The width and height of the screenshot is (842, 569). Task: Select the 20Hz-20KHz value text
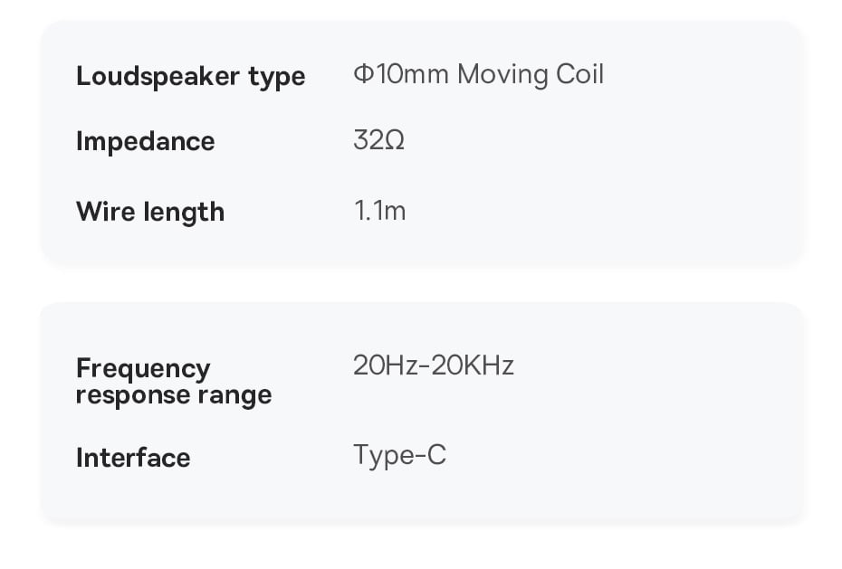(x=433, y=365)
